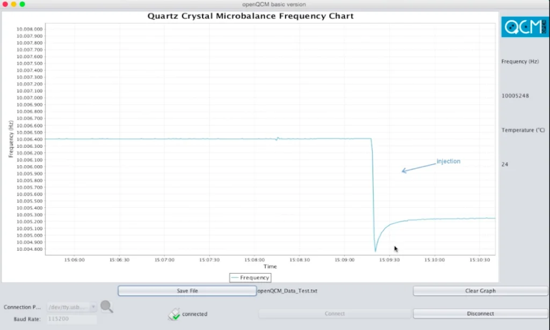Screen dimensions: 550x330
Task: Click the Temperature (°C) label
Action: (x=523, y=130)
